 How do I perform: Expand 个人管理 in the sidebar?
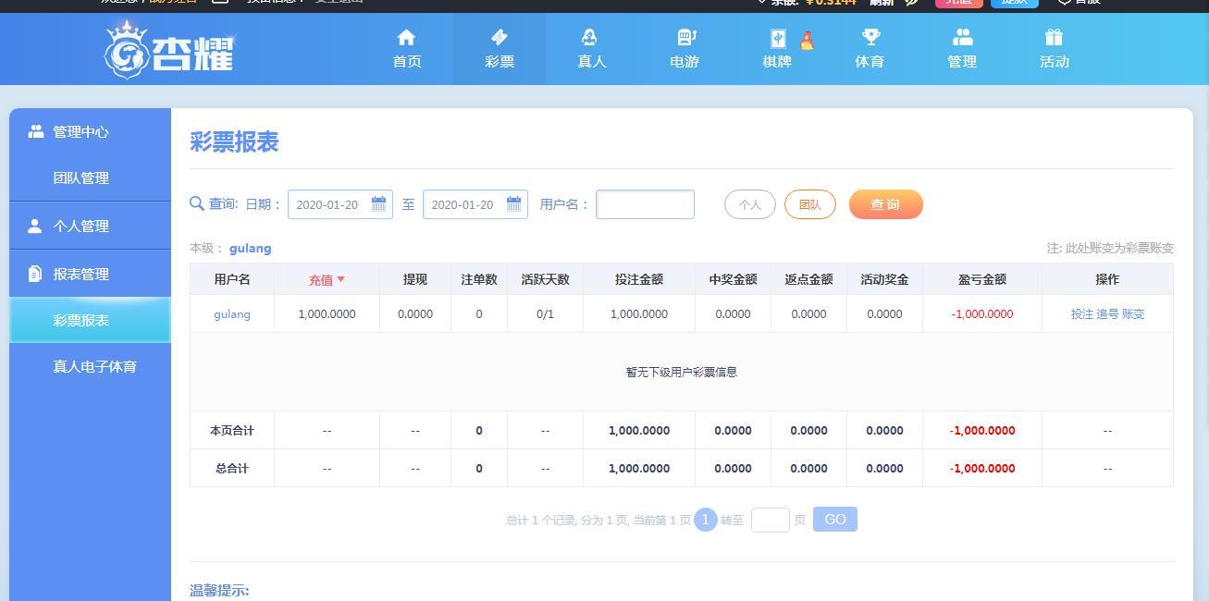[x=80, y=226]
